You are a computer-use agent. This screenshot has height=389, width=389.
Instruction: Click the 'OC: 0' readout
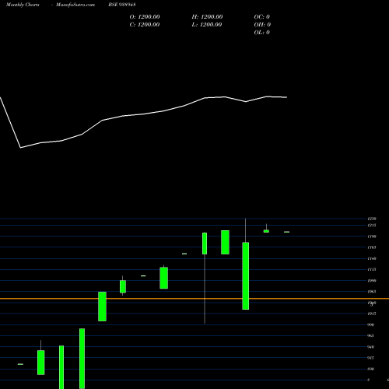(x=262, y=17)
